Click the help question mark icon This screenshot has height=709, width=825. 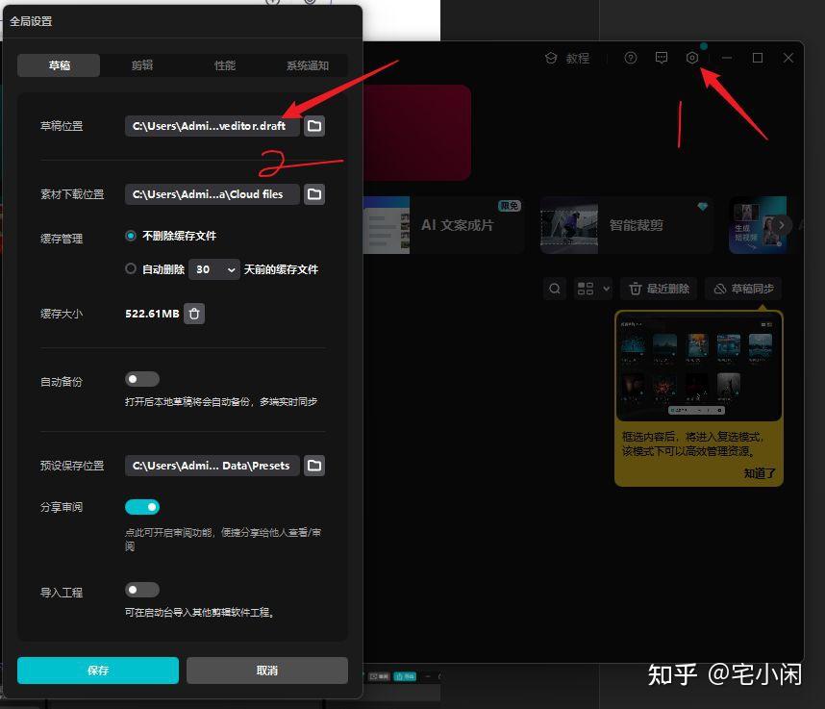(x=630, y=58)
